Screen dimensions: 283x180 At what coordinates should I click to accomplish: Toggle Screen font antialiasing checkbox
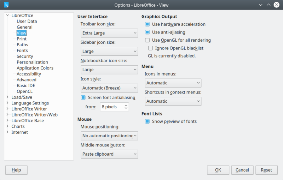(x=83, y=97)
